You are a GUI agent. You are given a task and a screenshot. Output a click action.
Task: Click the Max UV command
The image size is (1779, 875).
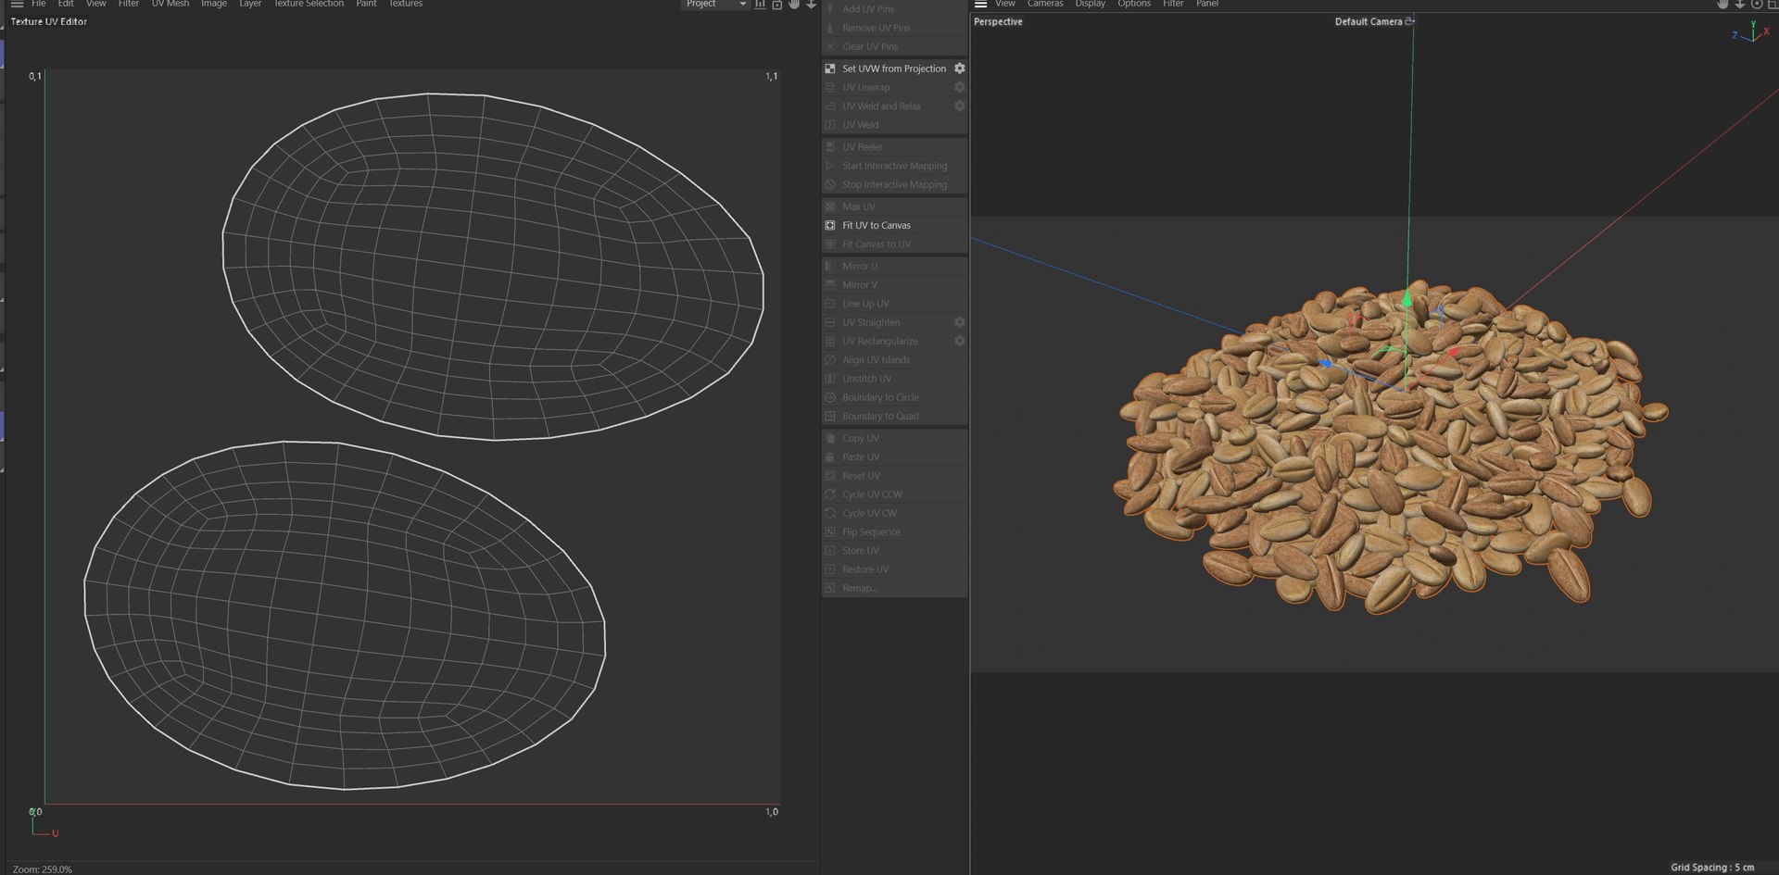[x=895, y=206]
